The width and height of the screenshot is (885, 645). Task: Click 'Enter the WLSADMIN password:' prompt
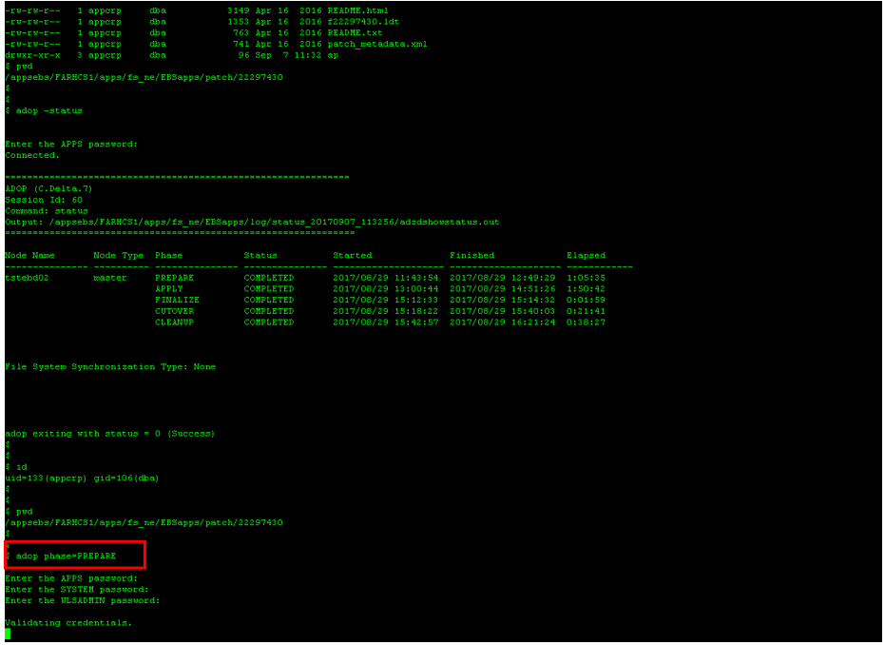tap(83, 601)
